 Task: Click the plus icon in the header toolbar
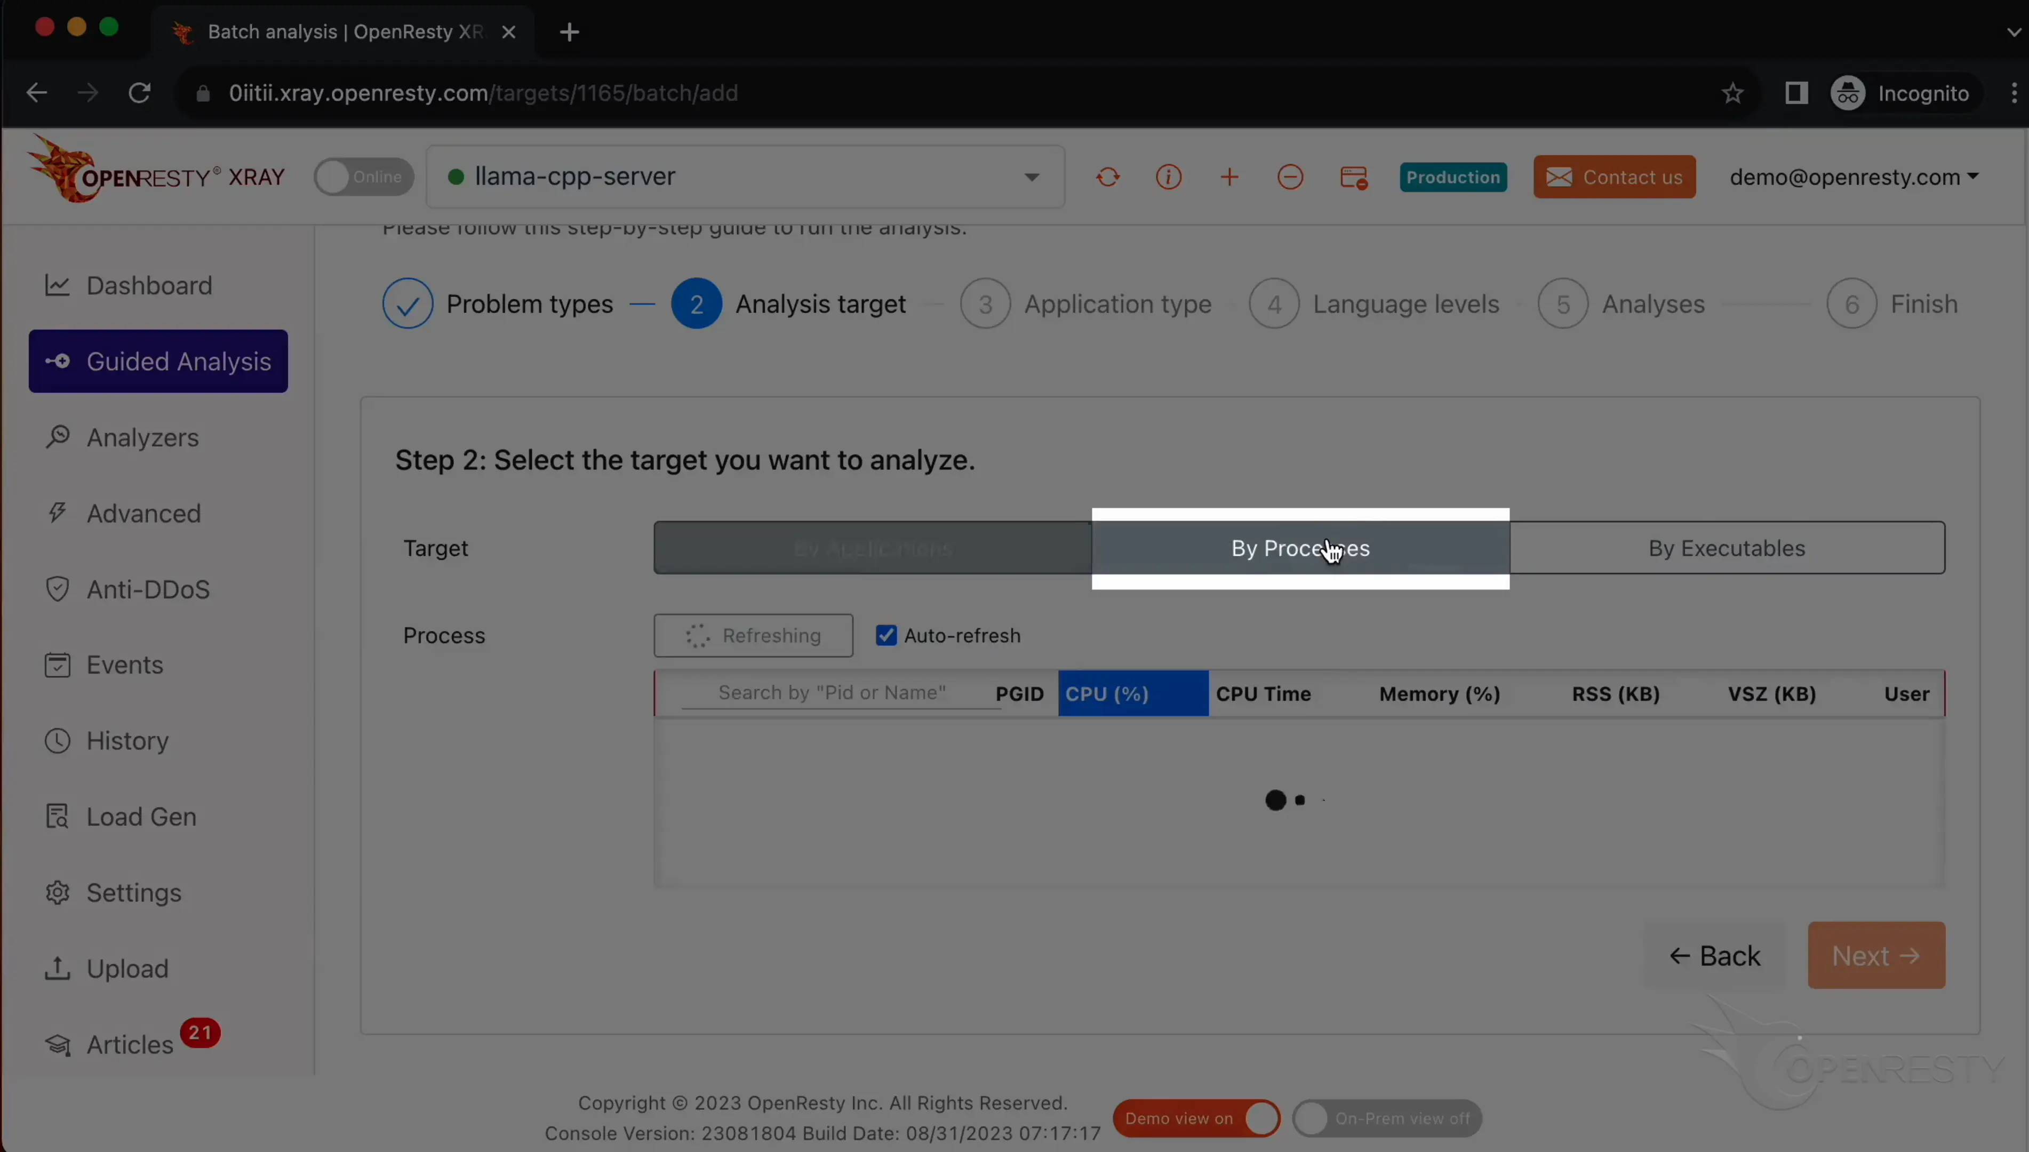[1229, 177]
